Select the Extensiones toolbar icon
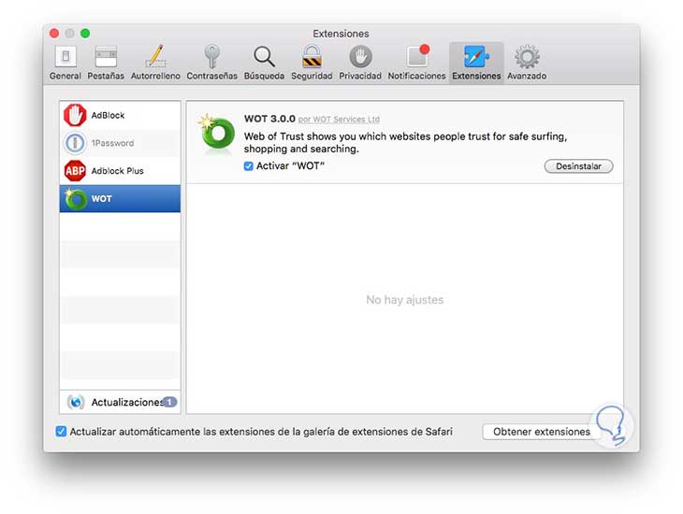Viewport: 683px width, 514px height. 476,57
